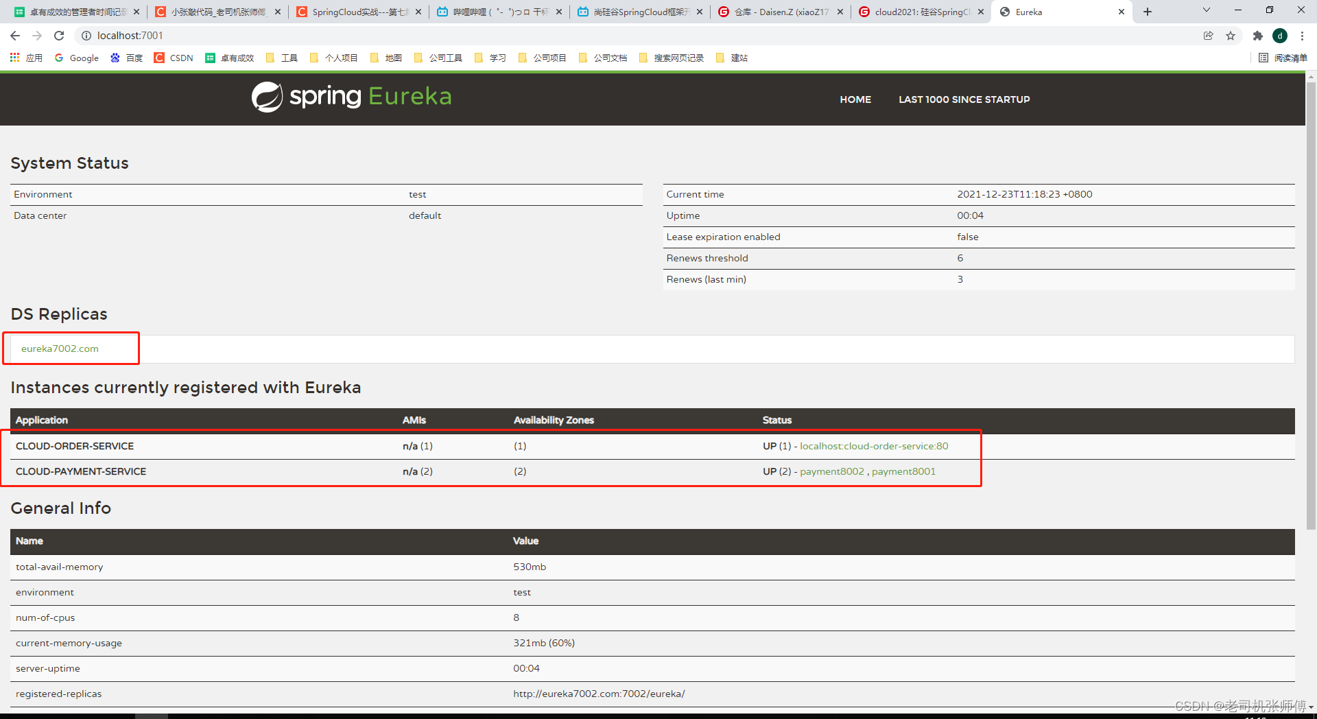Image resolution: width=1317 pixels, height=719 pixels.
Task: Open the 搜索网页记录 bookmark folder
Action: pos(672,58)
